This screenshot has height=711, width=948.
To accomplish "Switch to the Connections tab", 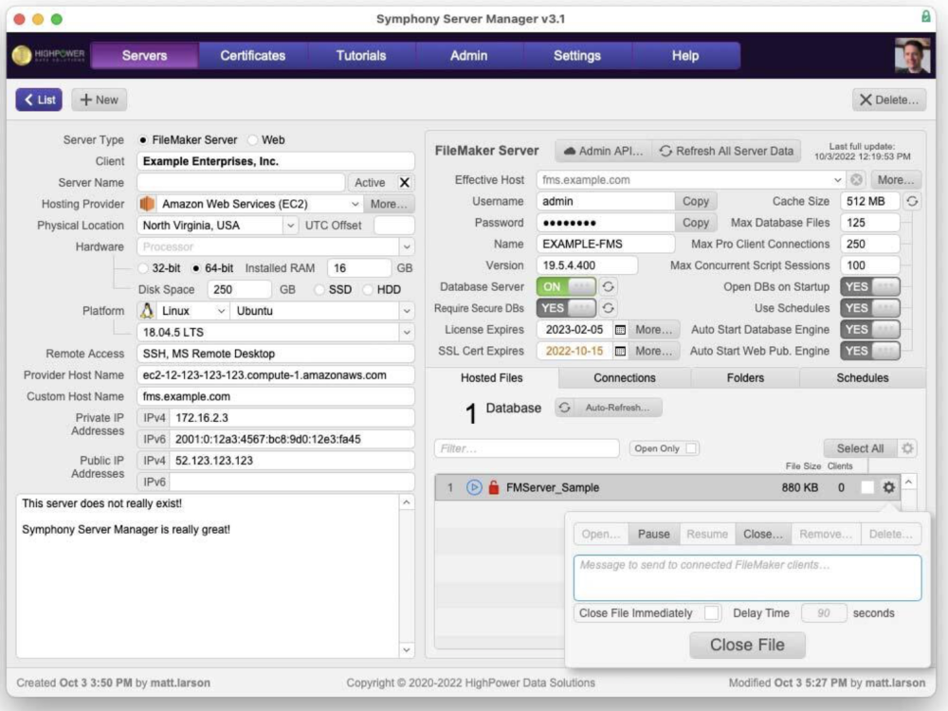I will [x=624, y=377].
